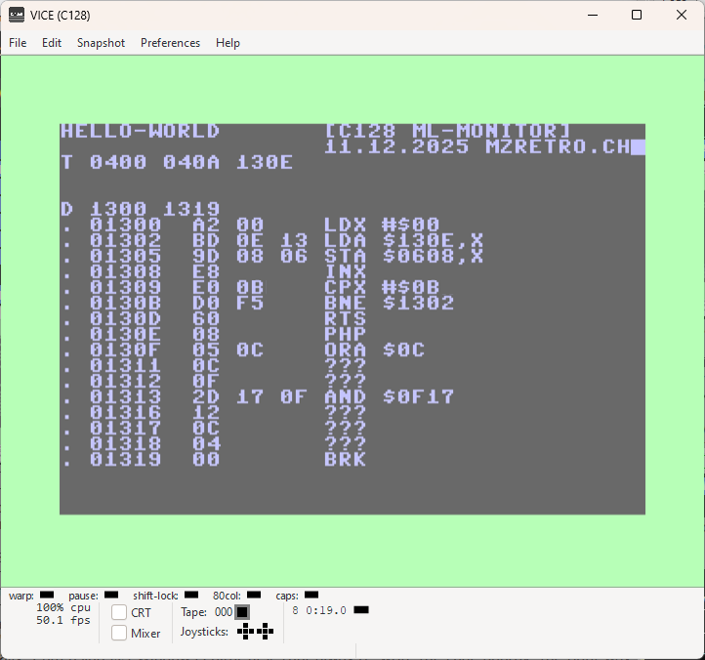Image resolution: width=705 pixels, height=660 pixels.
Task: Click the caps LED indicator
Action: click(x=311, y=595)
